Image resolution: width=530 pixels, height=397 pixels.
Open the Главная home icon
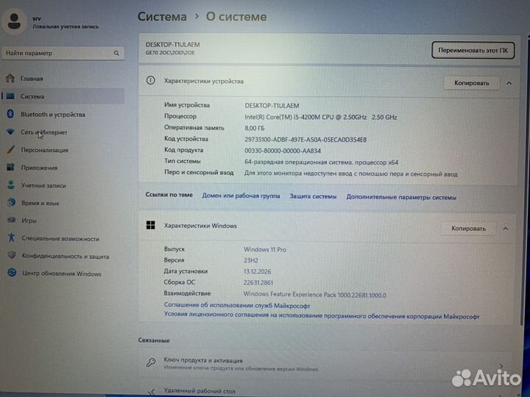(10, 79)
